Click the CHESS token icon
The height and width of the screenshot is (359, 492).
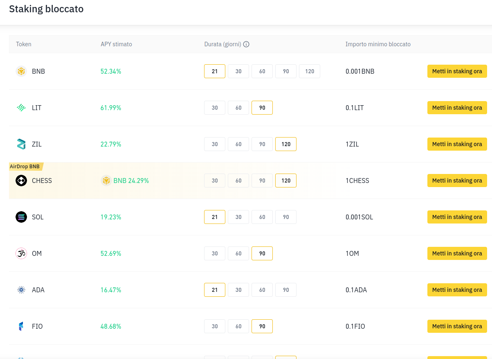click(x=21, y=181)
